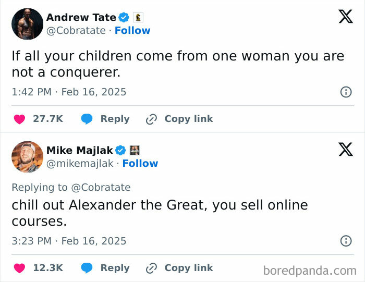
Task: Click the Mike Majlak display name
Action: (80, 150)
